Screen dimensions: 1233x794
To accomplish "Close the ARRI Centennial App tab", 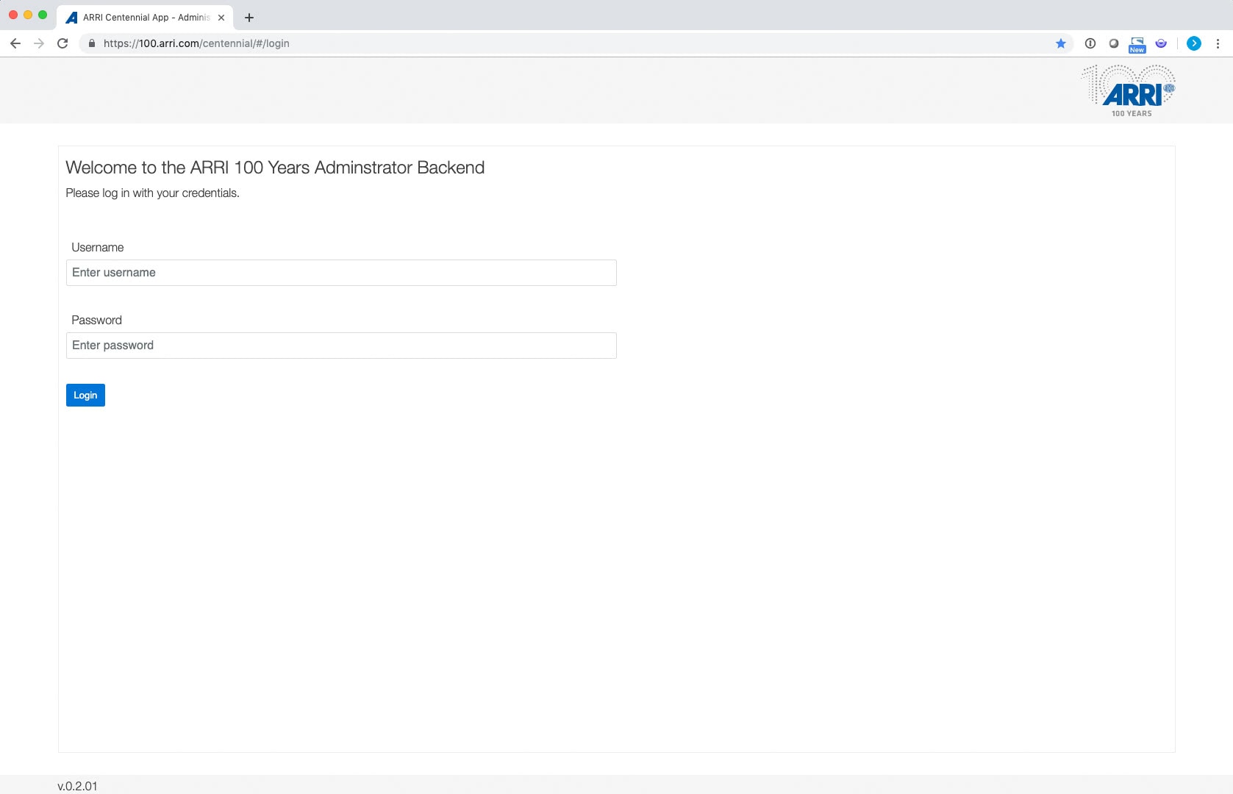I will [221, 18].
